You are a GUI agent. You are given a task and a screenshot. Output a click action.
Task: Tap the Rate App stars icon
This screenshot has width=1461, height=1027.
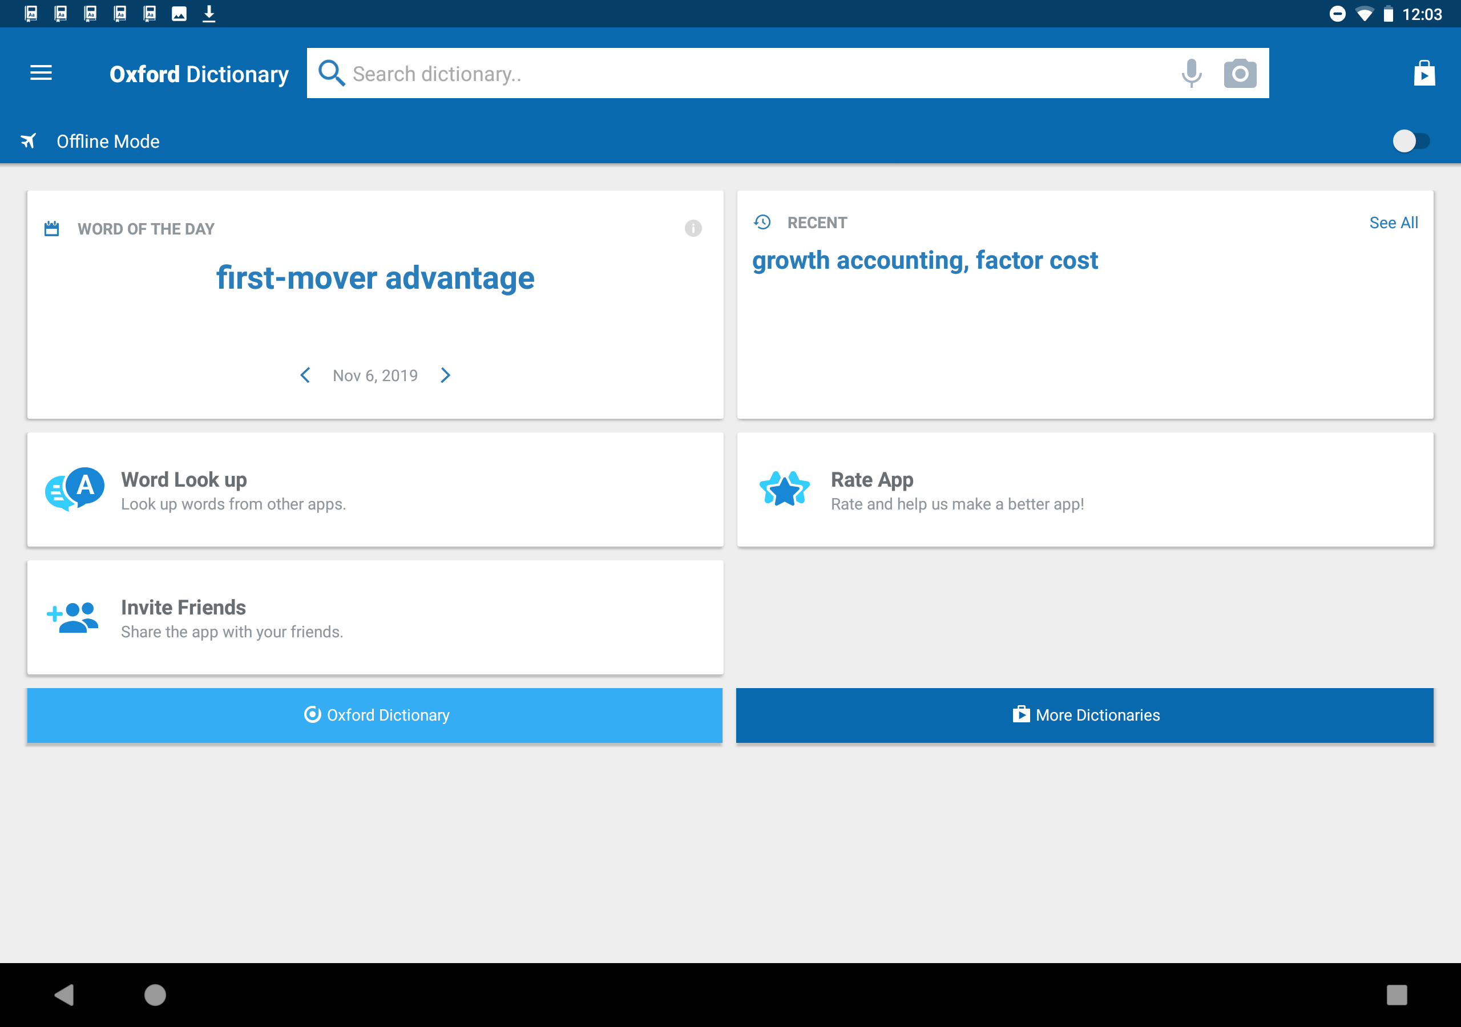tap(785, 489)
